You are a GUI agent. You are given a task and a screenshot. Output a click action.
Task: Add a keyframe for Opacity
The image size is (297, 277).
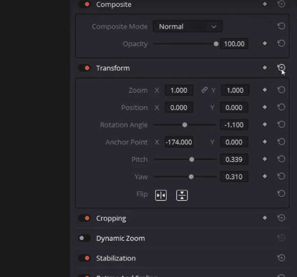(x=265, y=44)
